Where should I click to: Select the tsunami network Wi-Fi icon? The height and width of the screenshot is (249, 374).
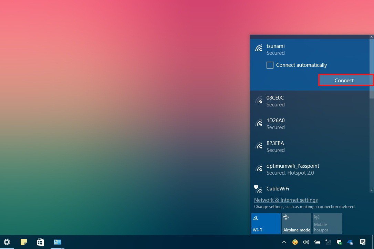pyautogui.click(x=259, y=48)
